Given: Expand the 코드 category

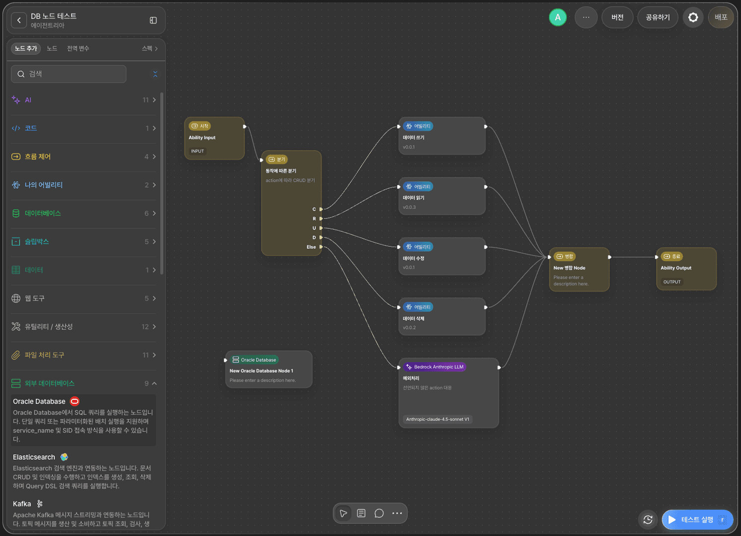Looking at the screenshot, I should pos(84,128).
